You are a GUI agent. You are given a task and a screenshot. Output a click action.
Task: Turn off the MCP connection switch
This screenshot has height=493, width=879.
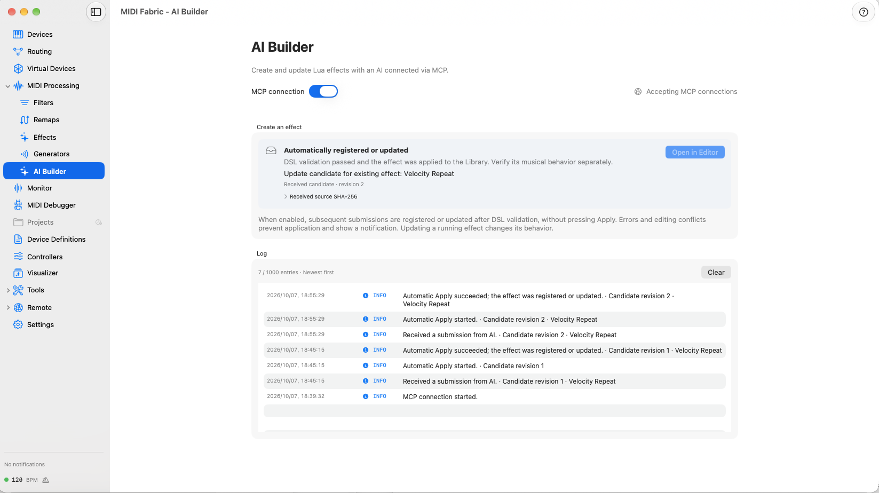[323, 91]
